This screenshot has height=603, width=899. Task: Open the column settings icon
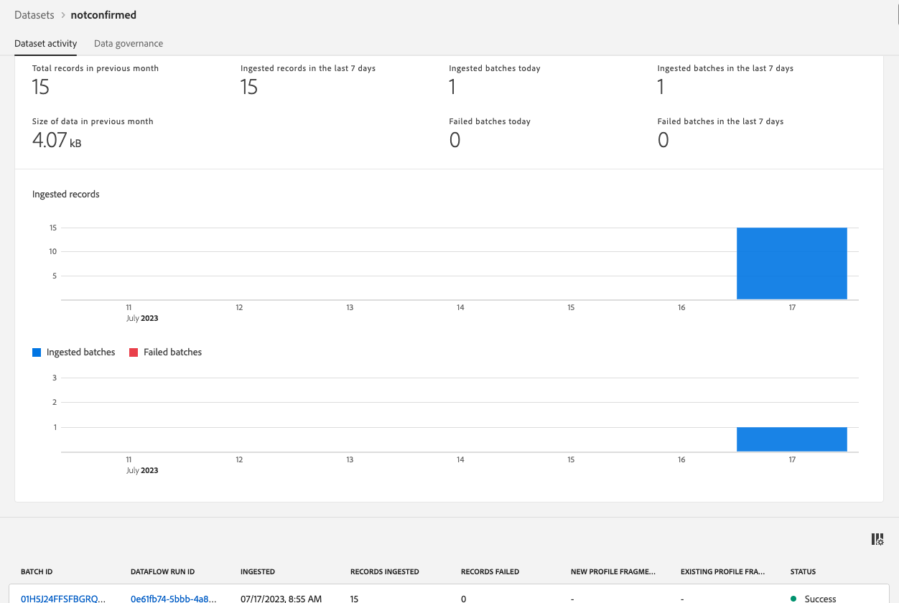click(x=877, y=540)
